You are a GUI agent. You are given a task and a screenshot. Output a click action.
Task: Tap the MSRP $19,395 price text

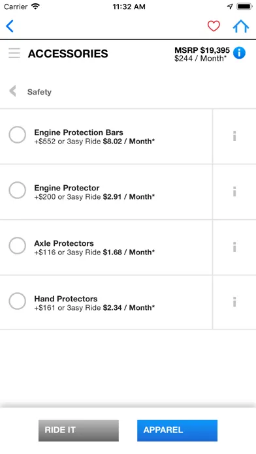pos(202,50)
